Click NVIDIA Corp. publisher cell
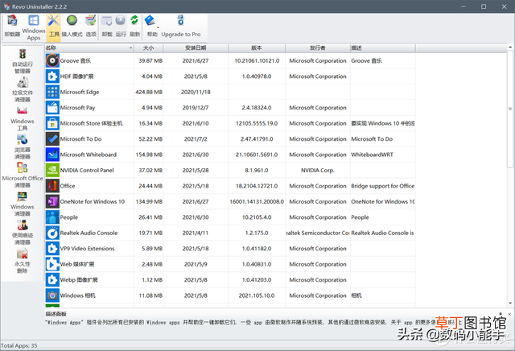 tap(318, 170)
